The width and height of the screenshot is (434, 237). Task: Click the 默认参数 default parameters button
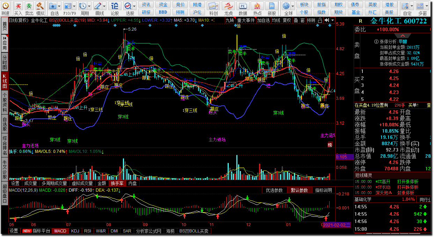300,190
